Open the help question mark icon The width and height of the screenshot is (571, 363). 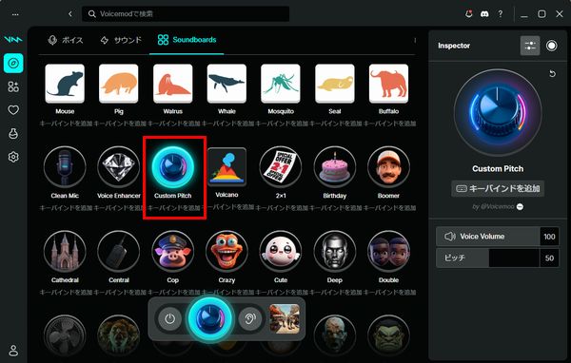pyautogui.click(x=501, y=14)
